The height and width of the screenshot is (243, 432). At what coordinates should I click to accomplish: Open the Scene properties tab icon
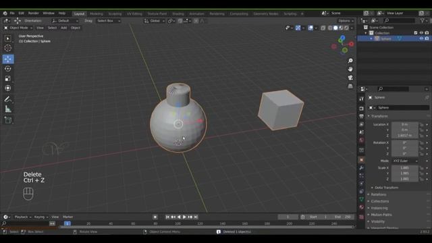click(362, 132)
